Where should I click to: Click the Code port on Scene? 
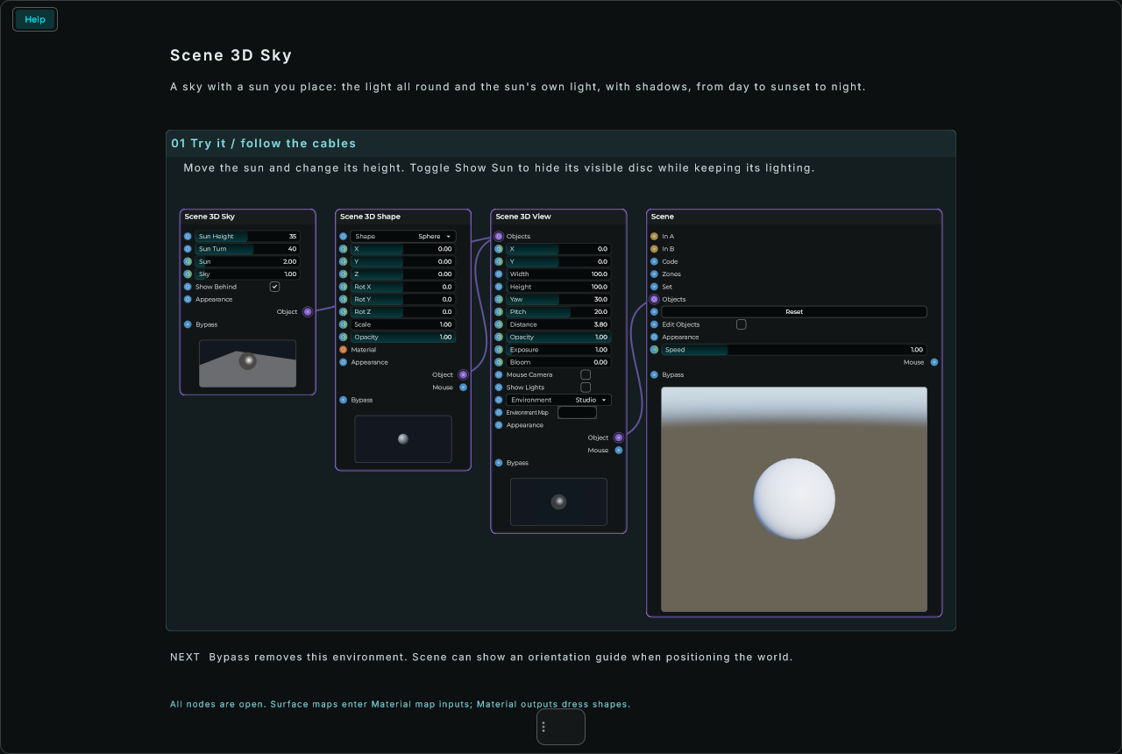(654, 261)
